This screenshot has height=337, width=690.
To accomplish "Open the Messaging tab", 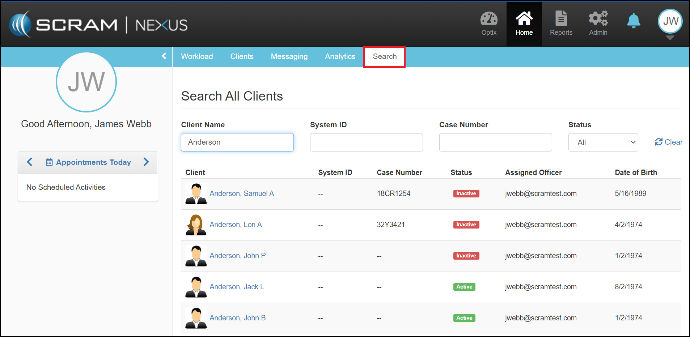I will pos(289,56).
